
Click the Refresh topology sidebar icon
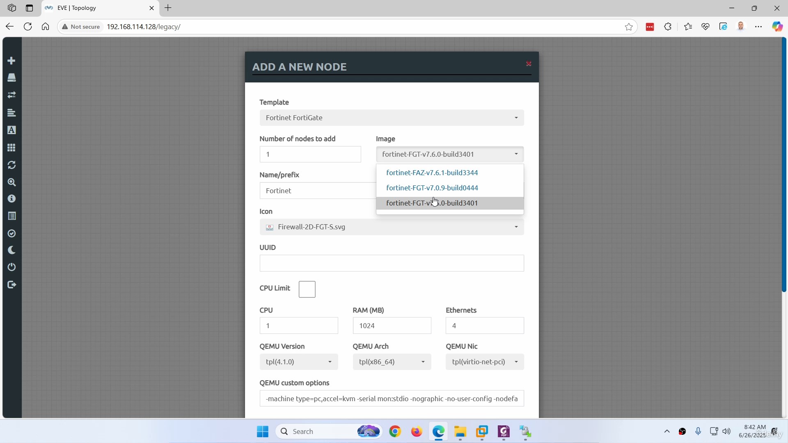coord(11,165)
